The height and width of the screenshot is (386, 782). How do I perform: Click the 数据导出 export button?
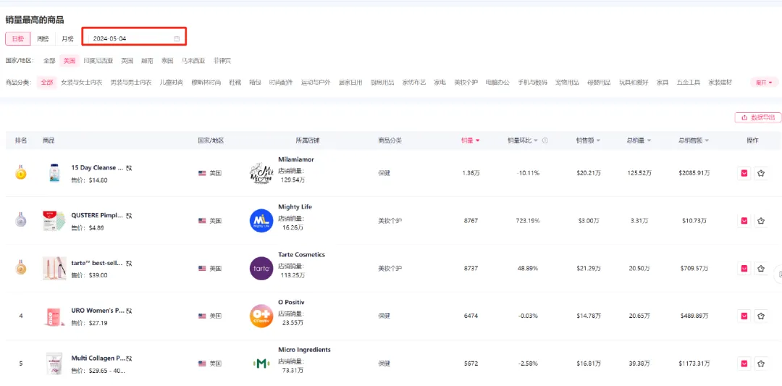(757, 117)
